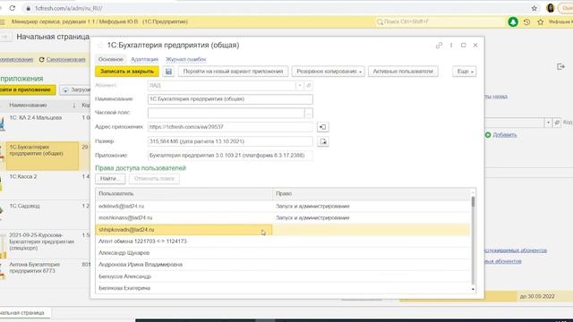This screenshot has height=322, width=573.
Task: Click the Добавить link
Action: [505, 135]
